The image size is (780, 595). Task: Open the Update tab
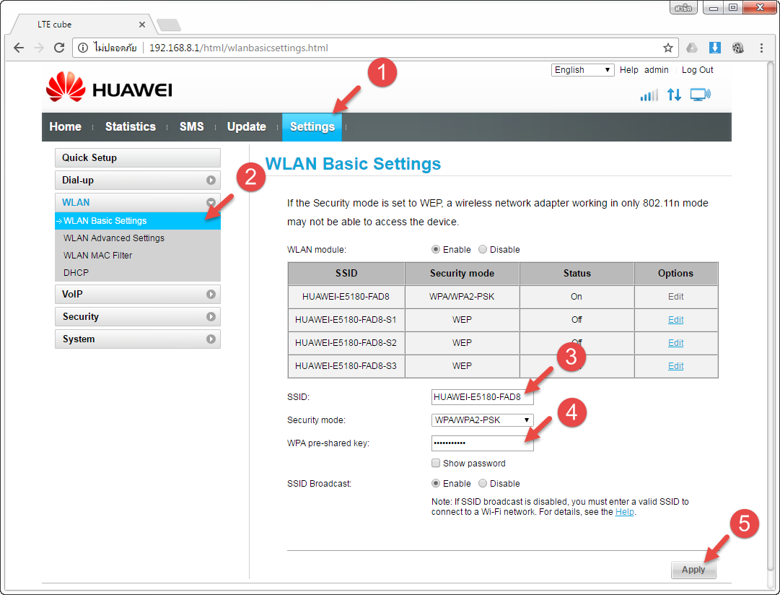click(x=246, y=126)
